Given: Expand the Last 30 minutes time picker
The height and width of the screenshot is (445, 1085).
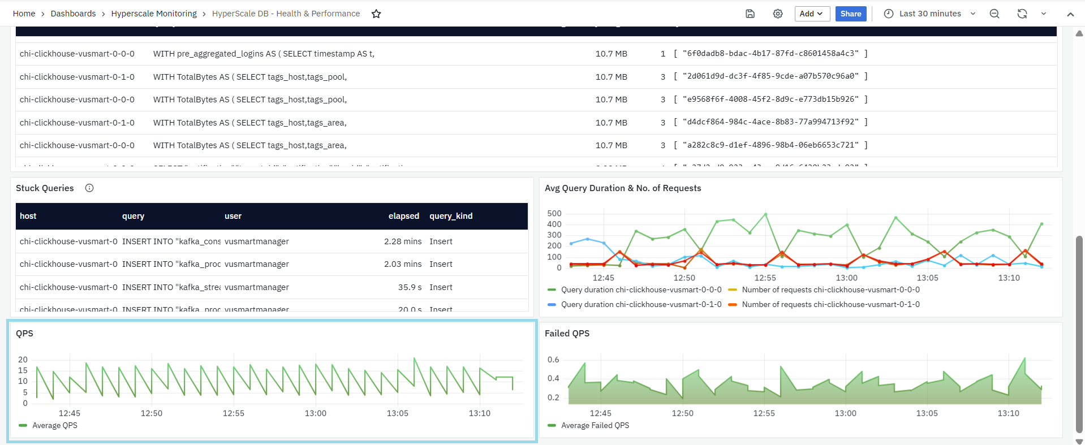Looking at the screenshot, I should pos(930,14).
